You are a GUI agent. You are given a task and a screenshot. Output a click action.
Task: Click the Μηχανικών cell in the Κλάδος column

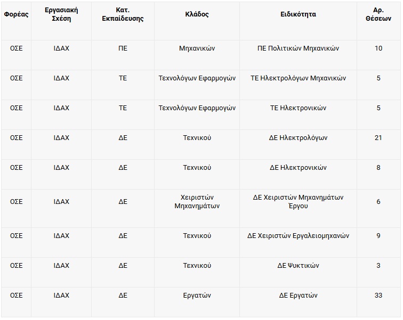[197, 48]
